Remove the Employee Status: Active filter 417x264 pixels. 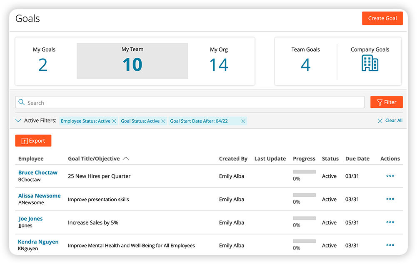click(x=114, y=121)
